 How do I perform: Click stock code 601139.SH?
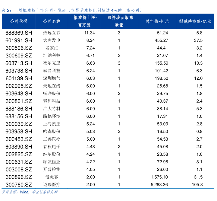tap(19, 78)
